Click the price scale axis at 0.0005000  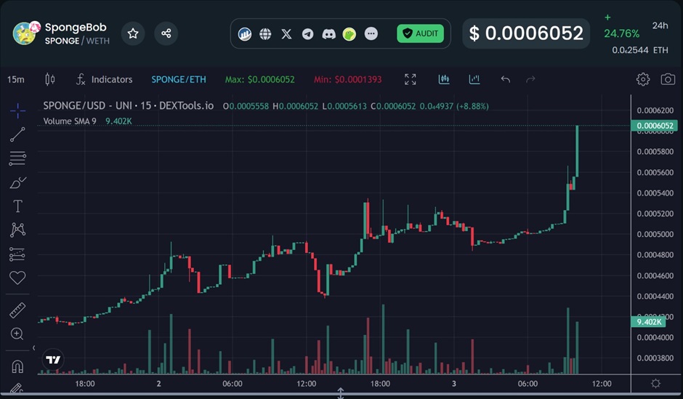[655, 235]
